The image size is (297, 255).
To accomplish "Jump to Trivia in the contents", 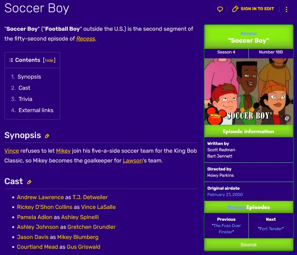I will tap(25, 99).
